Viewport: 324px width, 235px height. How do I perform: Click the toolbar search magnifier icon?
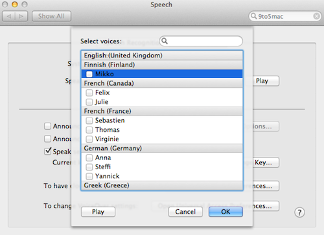253,16
